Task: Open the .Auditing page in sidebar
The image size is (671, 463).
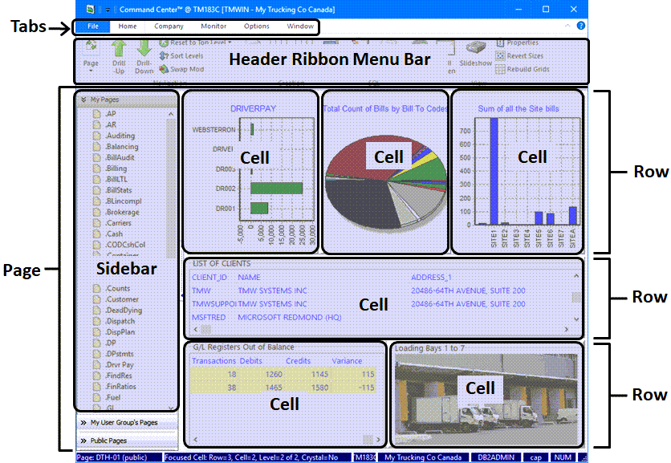Action: tap(120, 136)
